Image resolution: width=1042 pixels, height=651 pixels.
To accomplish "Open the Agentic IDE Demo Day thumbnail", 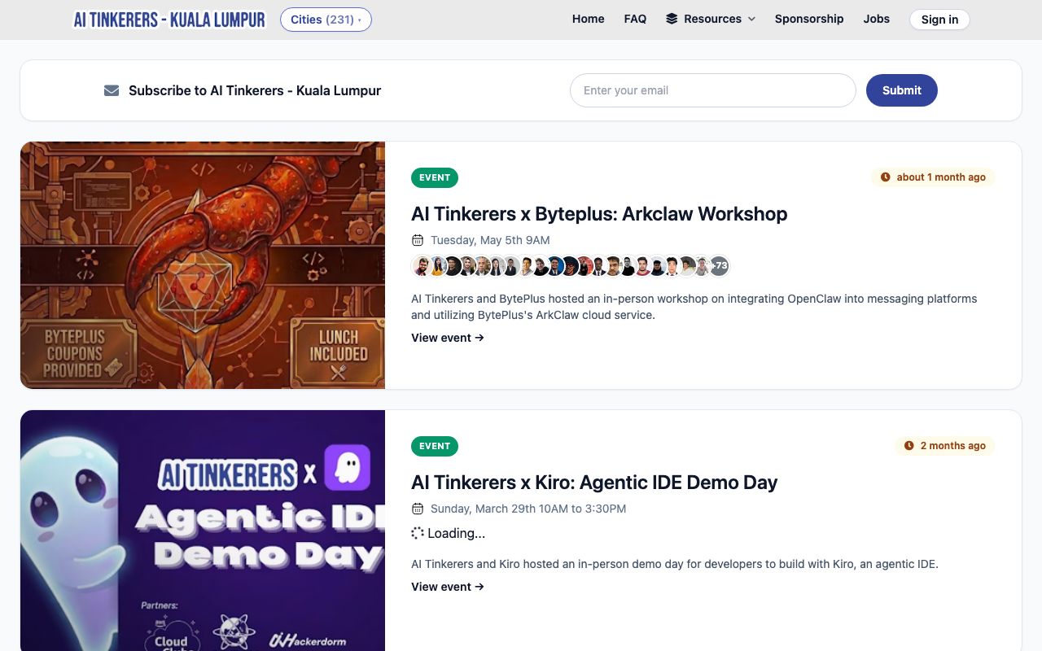I will 203,531.
